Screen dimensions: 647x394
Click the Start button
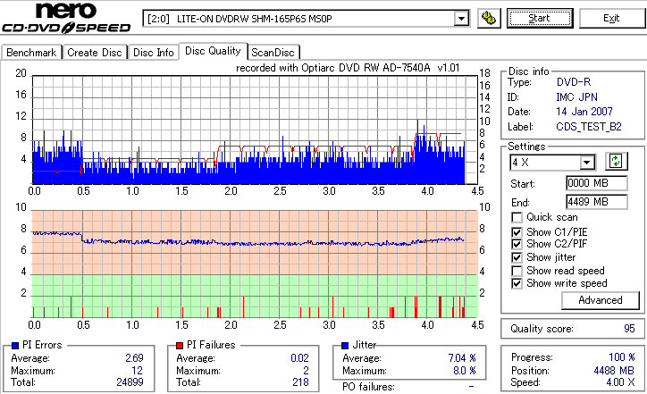click(x=540, y=18)
